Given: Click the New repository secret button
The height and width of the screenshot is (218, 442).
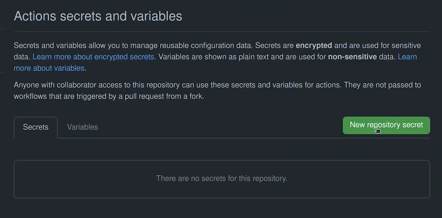Looking at the screenshot, I should coord(386,125).
